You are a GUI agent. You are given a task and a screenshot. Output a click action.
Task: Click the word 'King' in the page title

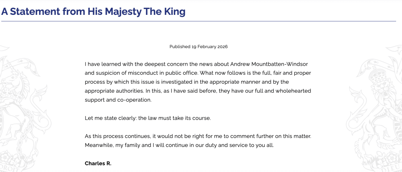click(175, 12)
